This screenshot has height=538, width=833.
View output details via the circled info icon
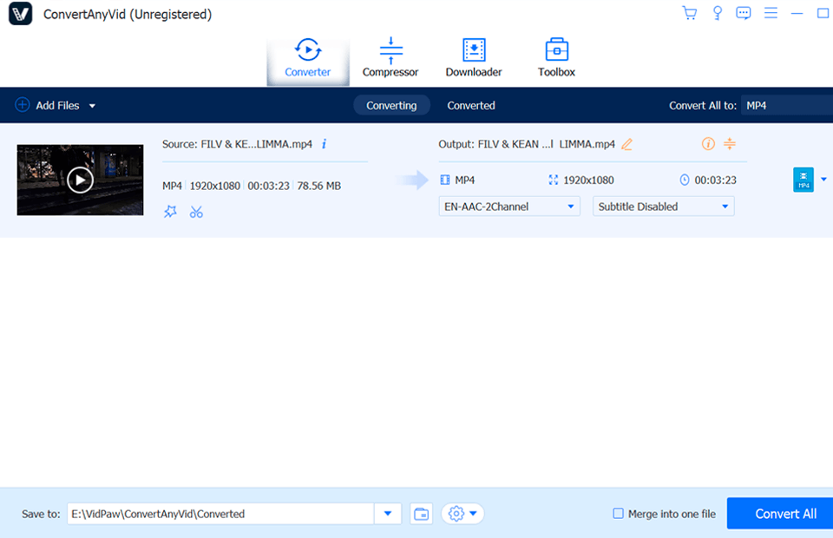point(709,144)
